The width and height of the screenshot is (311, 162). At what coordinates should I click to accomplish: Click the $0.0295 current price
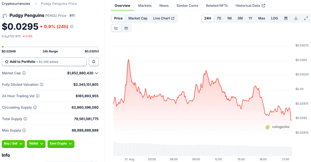click(x=20, y=26)
